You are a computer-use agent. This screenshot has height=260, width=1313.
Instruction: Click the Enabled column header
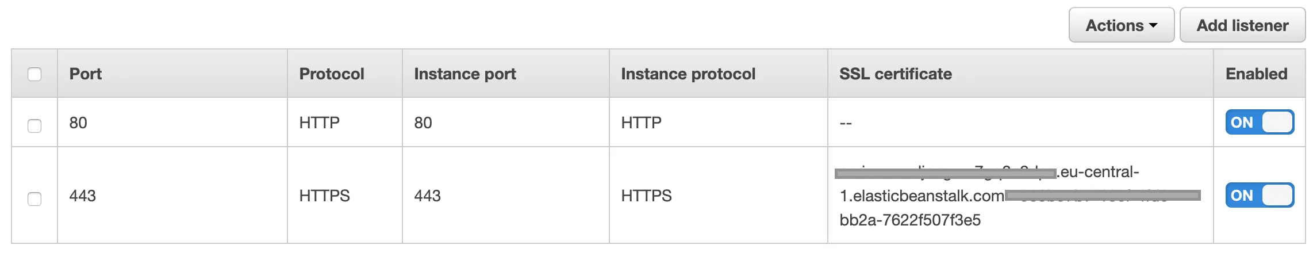click(x=1256, y=74)
